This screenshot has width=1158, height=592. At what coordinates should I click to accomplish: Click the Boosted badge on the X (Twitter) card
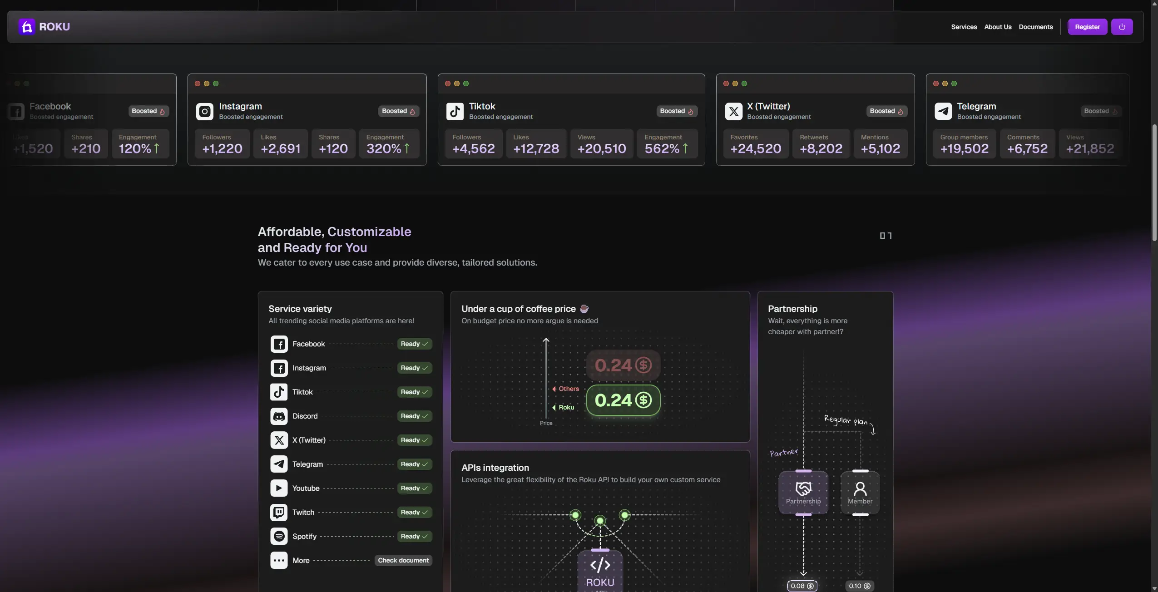886,111
